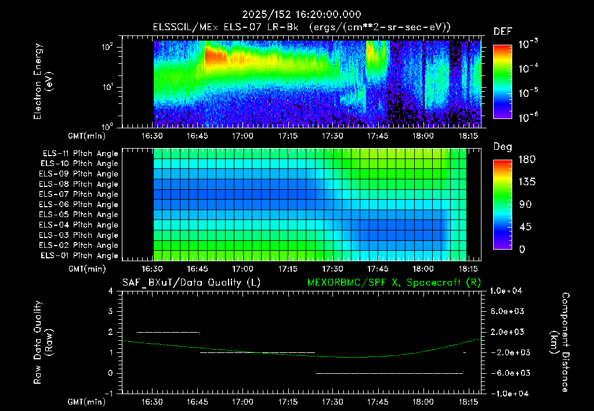The height and width of the screenshot is (411, 594).
Task: Click the GMT(min) label under the spectrogram
Action: 87,136
